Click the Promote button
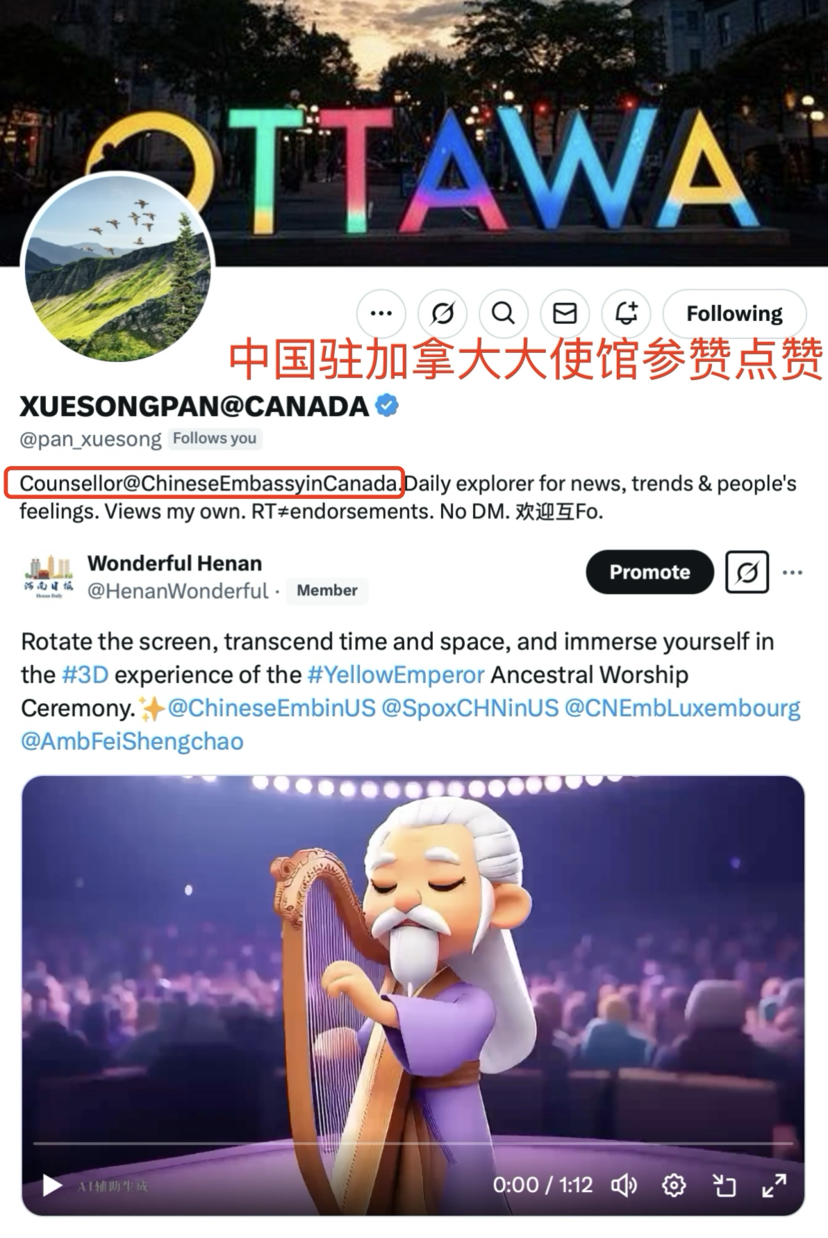 649,572
